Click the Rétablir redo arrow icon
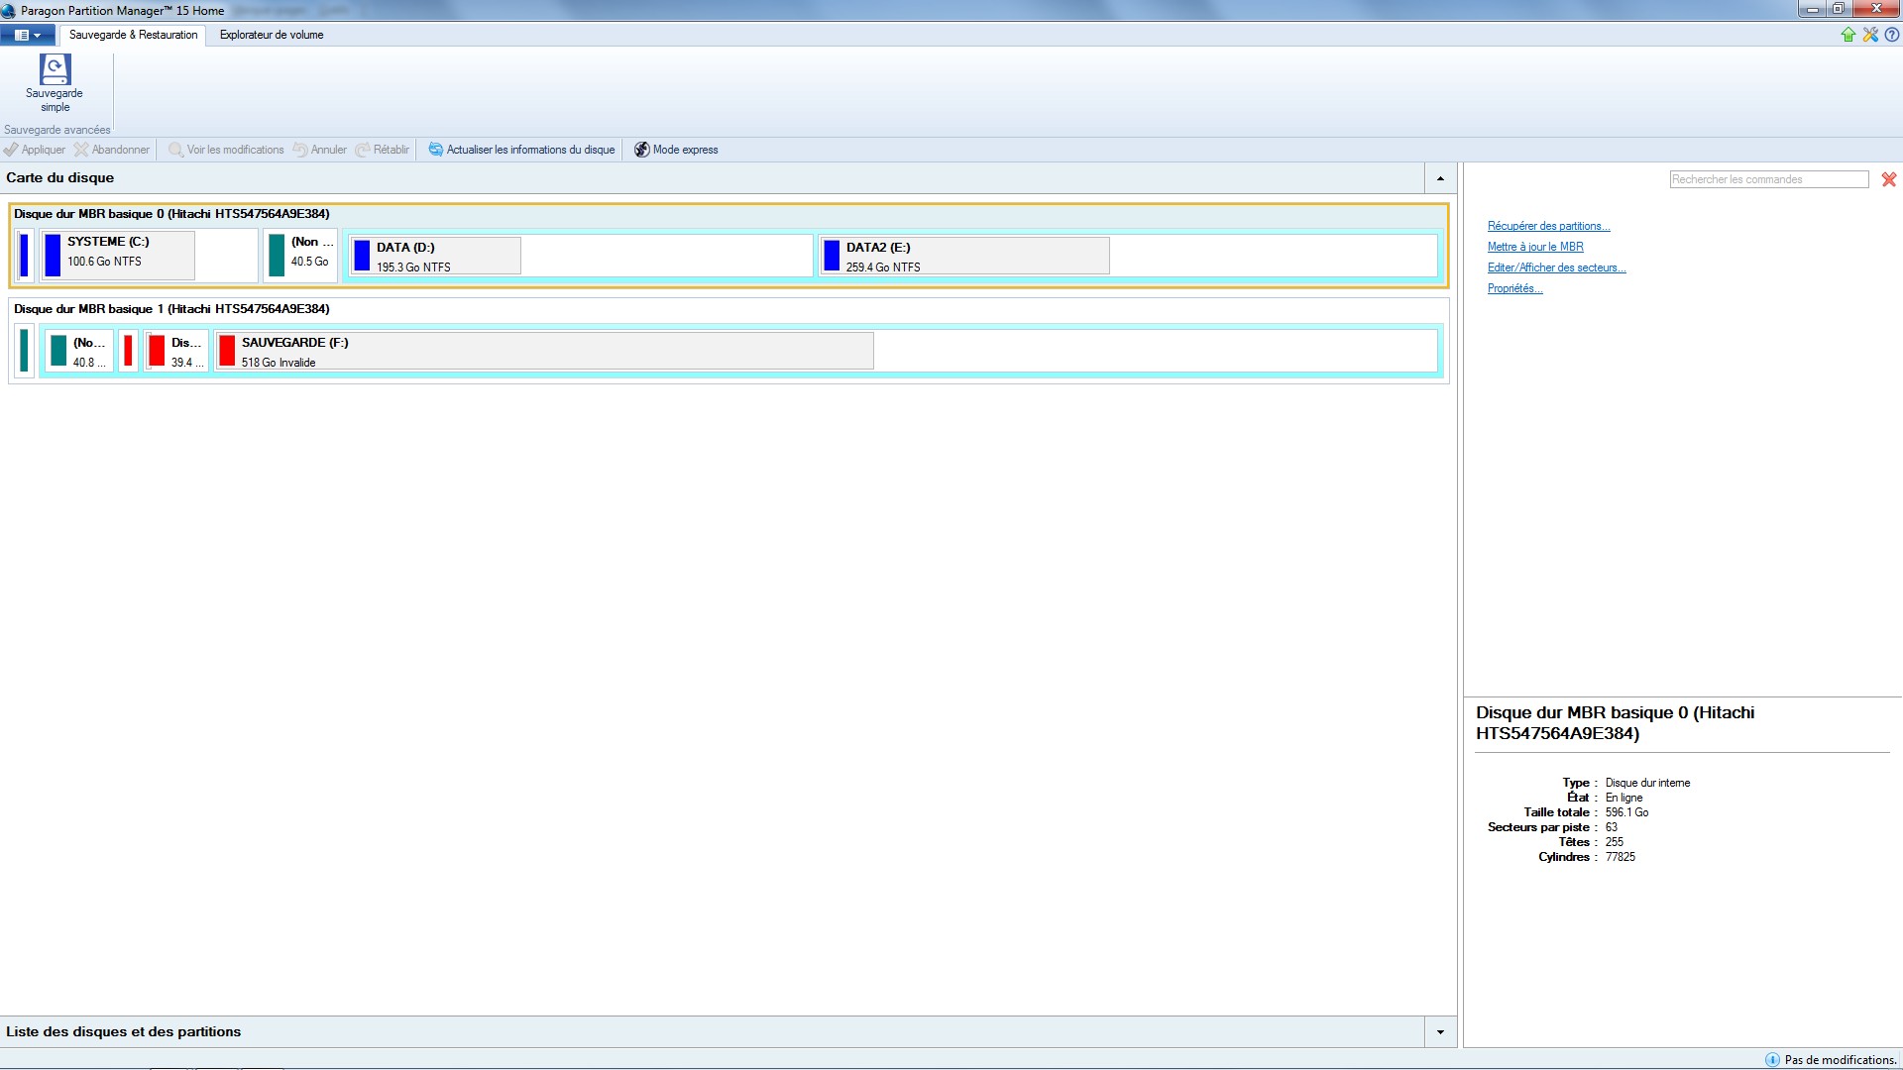The height and width of the screenshot is (1070, 1903). pyautogui.click(x=363, y=150)
